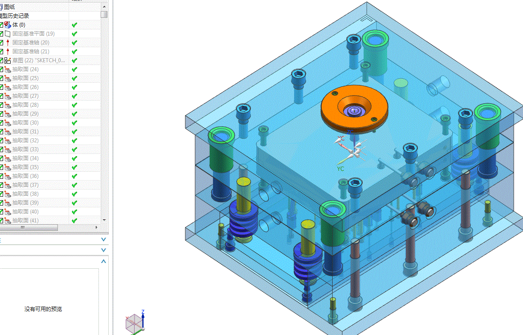Toggle the checkbox for 抽取面 (31)

1,132
